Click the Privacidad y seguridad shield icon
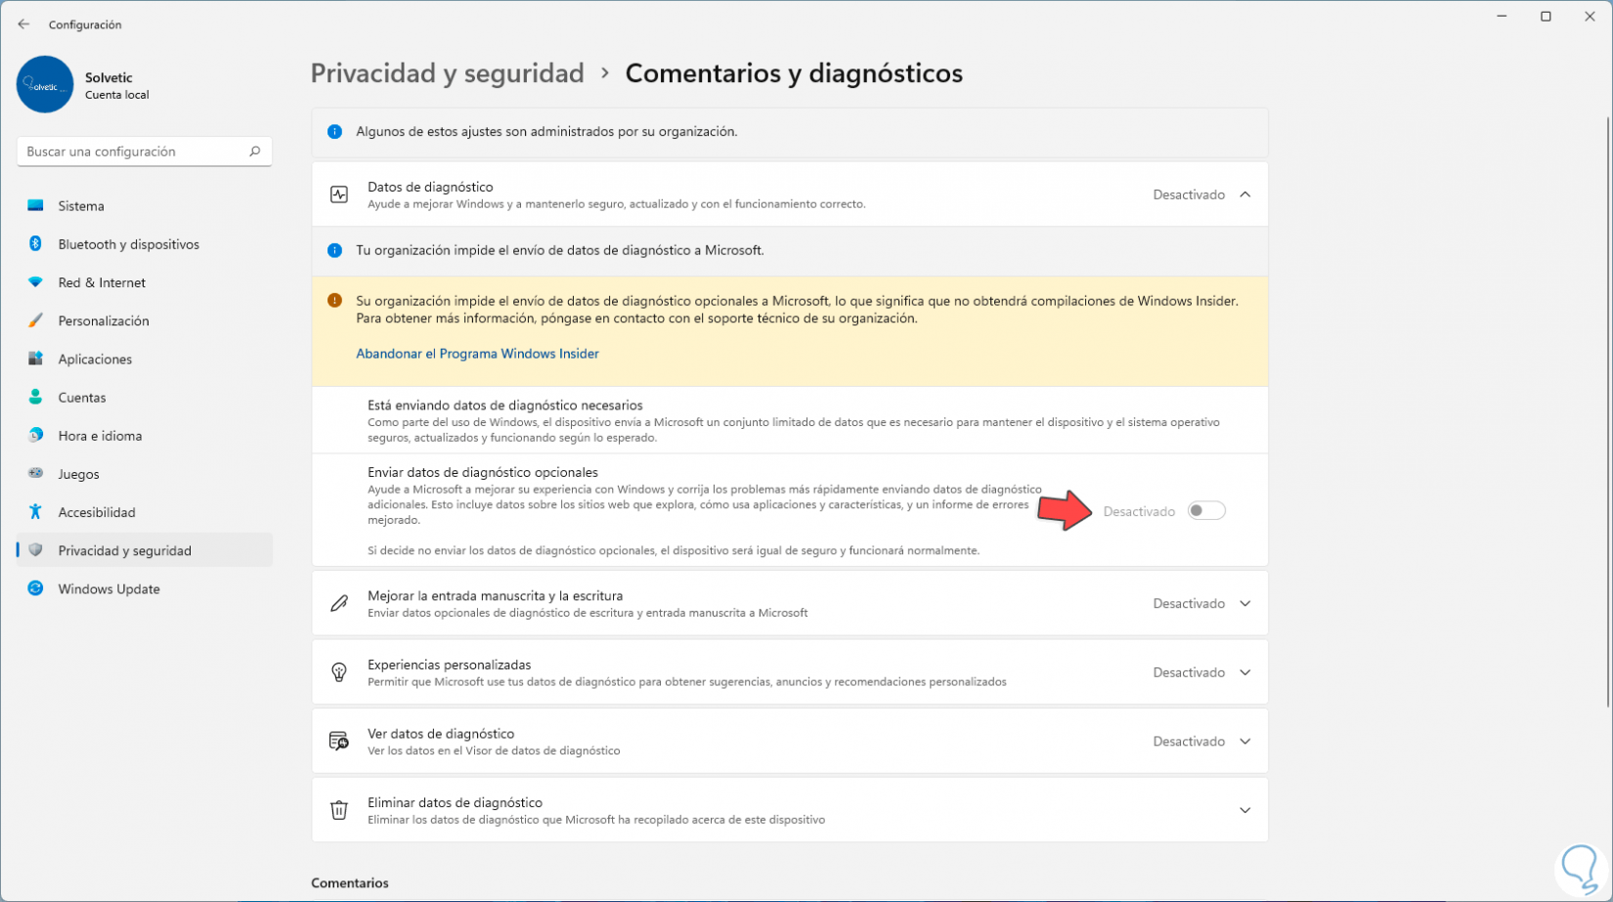 [35, 550]
